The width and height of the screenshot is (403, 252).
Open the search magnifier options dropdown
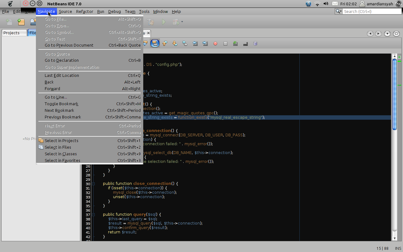pos(339,11)
